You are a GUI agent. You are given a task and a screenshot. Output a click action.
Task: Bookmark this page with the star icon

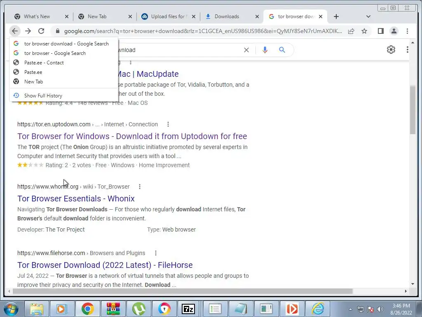(364, 31)
